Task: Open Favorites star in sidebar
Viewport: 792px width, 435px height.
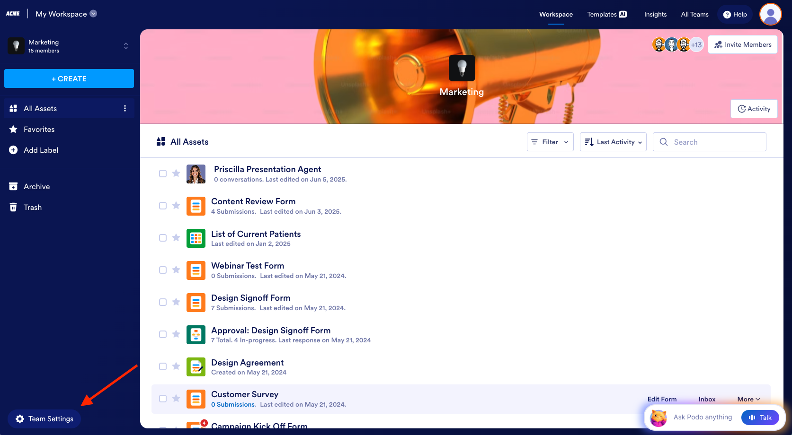Action: click(13, 129)
